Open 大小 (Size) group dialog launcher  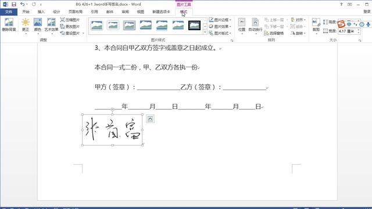coord(360,41)
